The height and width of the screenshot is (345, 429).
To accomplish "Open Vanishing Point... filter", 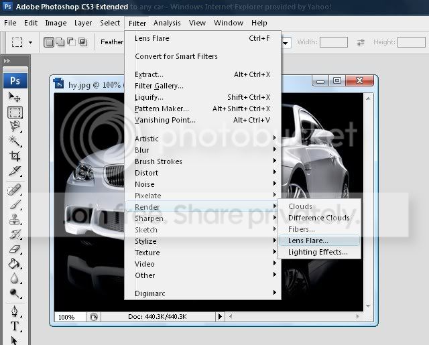I will click(203, 120).
